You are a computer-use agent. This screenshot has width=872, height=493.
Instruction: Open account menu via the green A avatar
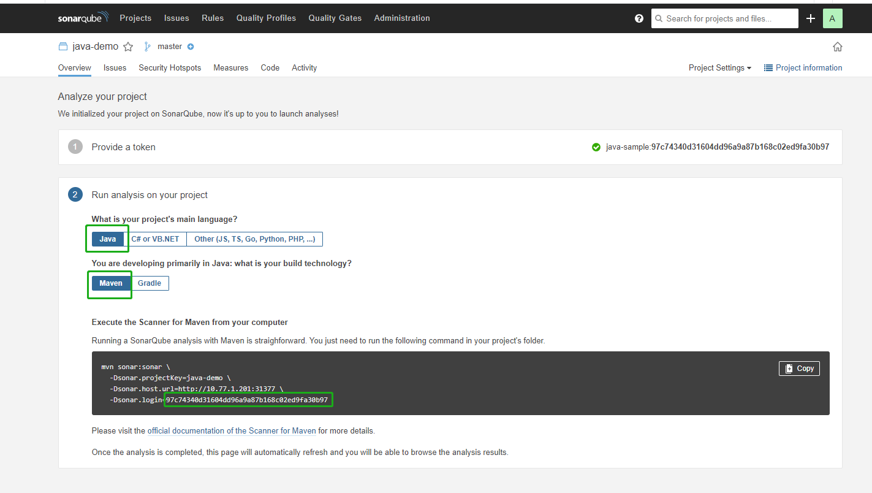coord(832,18)
